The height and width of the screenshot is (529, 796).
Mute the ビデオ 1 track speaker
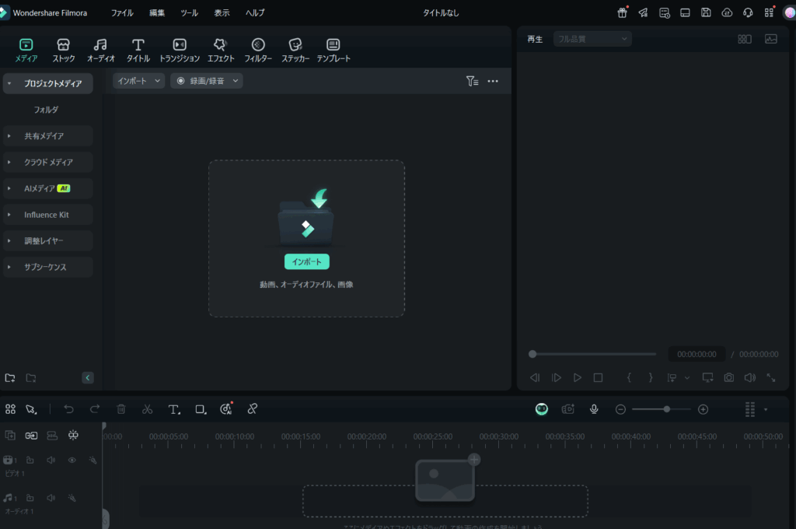pyautogui.click(x=51, y=460)
